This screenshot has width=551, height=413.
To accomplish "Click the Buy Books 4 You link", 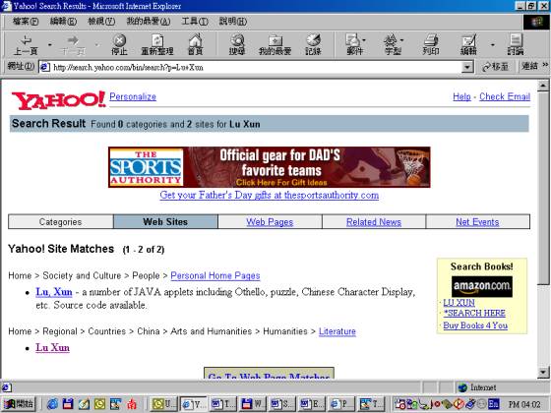I will pos(475,325).
